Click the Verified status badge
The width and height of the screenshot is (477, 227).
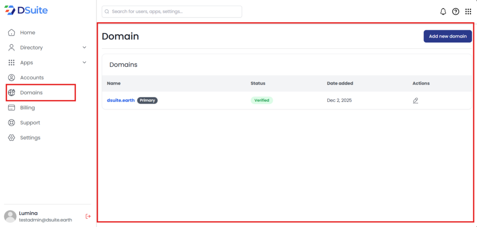tap(262, 100)
